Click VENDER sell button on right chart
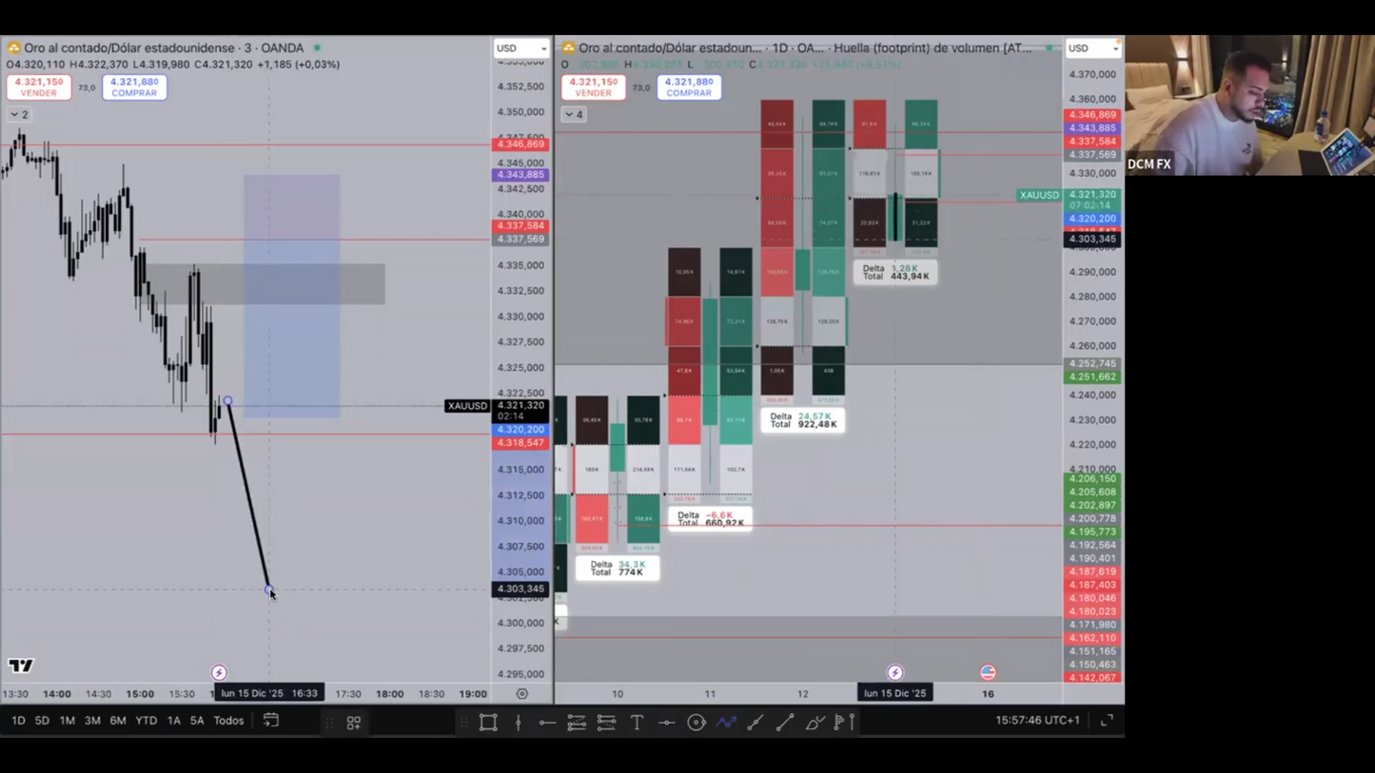 click(x=593, y=87)
